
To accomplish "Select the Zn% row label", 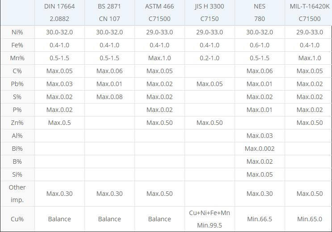I will click(17, 123).
